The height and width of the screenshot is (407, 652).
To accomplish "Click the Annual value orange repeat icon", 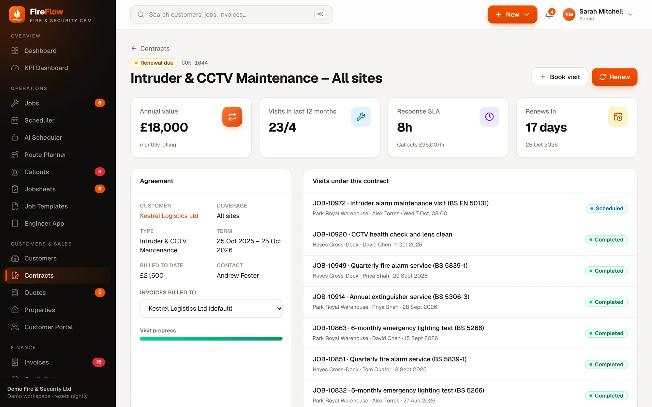I will [232, 117].
